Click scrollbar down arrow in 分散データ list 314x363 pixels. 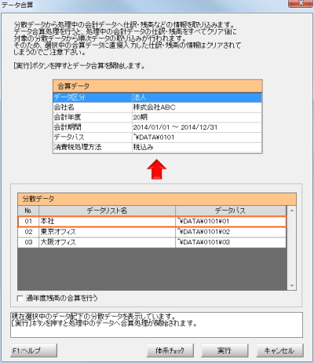(x=292, y=285)
